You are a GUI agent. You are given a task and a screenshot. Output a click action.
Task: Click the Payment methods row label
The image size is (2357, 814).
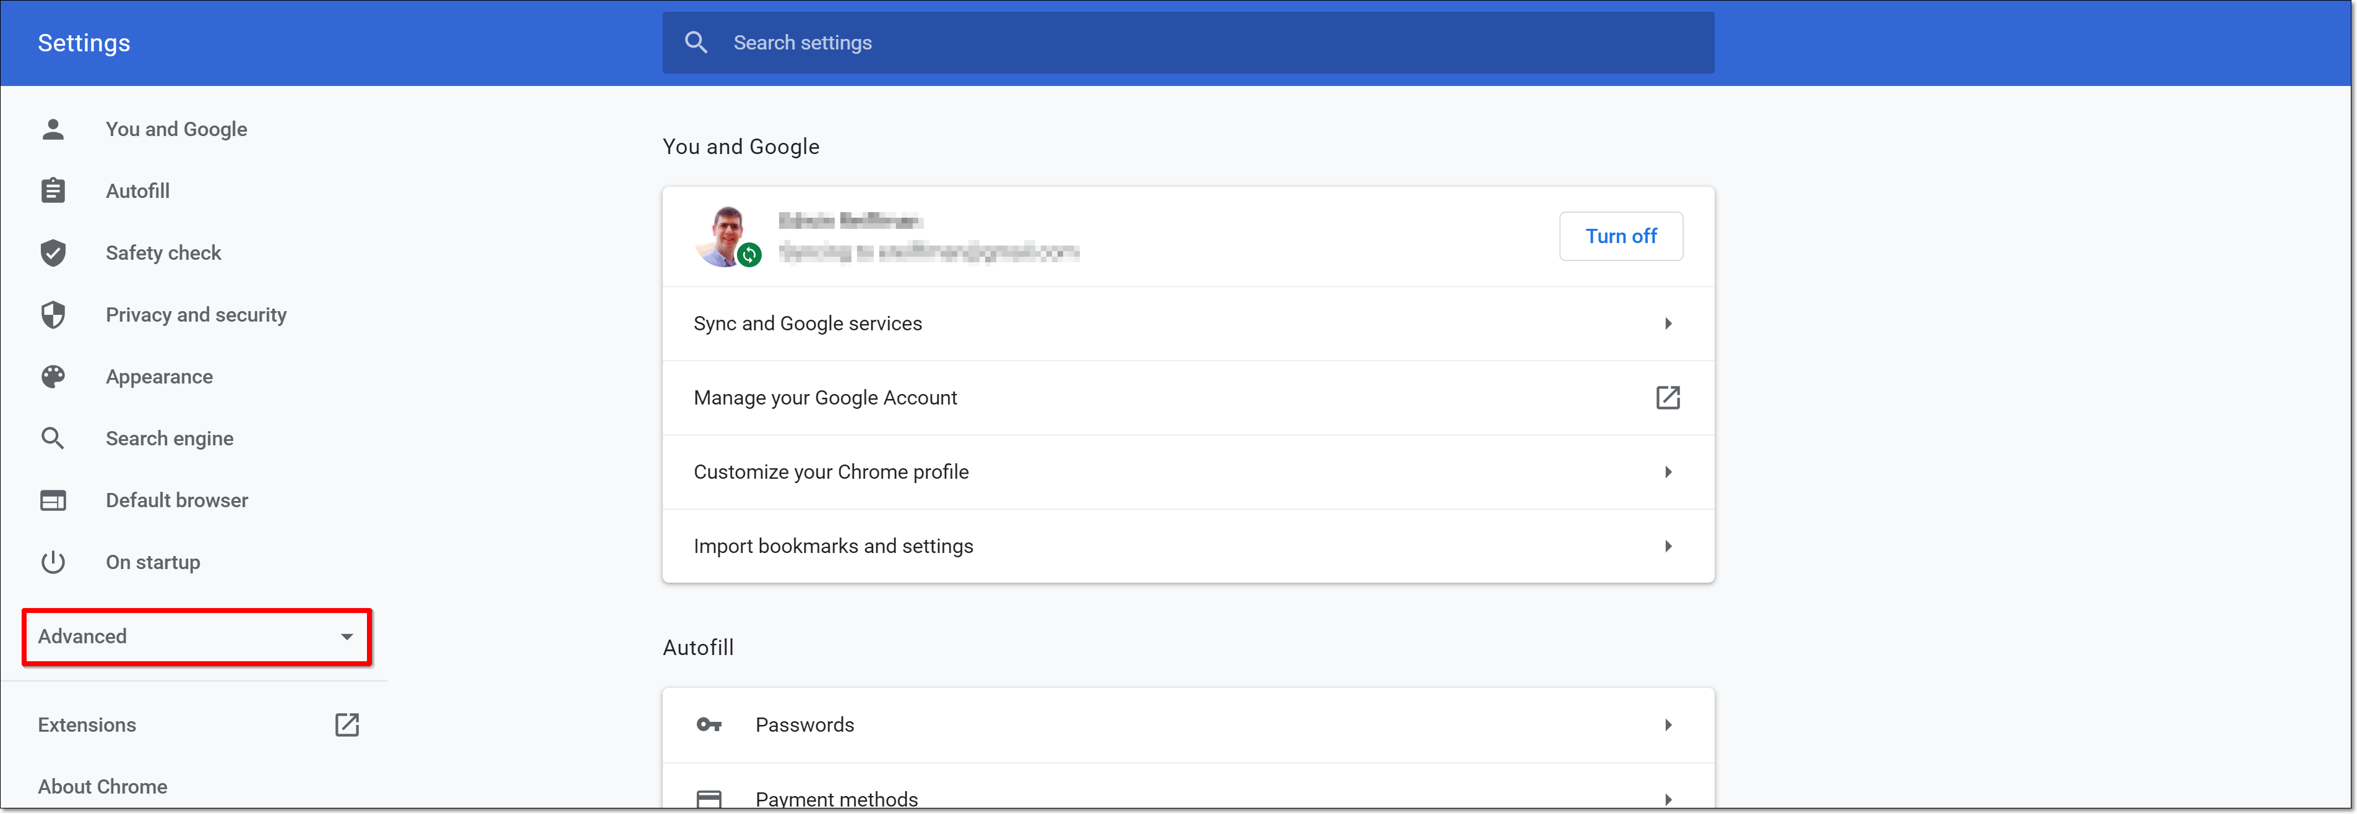coord(836,799)
